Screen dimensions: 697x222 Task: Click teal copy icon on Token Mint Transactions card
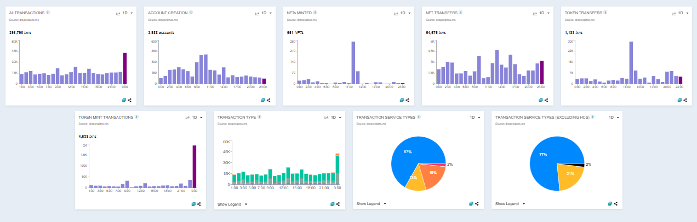point(193,204)
